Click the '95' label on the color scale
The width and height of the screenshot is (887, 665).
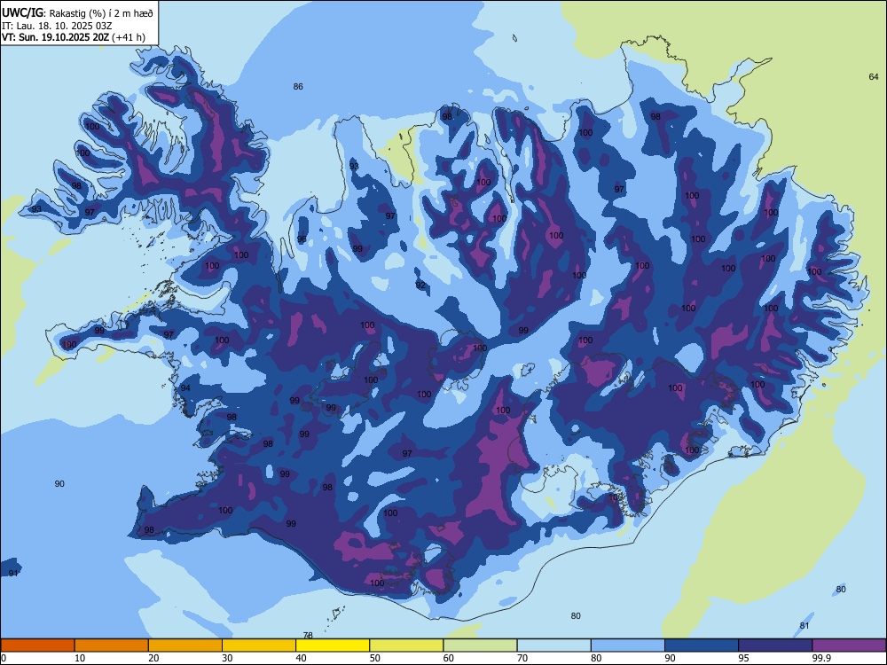point(743,658)
